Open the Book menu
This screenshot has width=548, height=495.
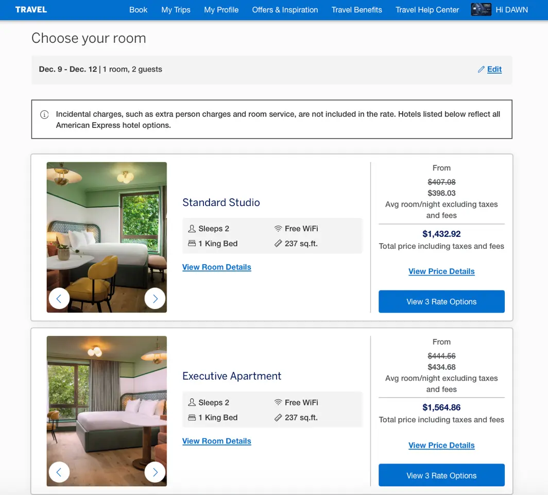(138, 10)
